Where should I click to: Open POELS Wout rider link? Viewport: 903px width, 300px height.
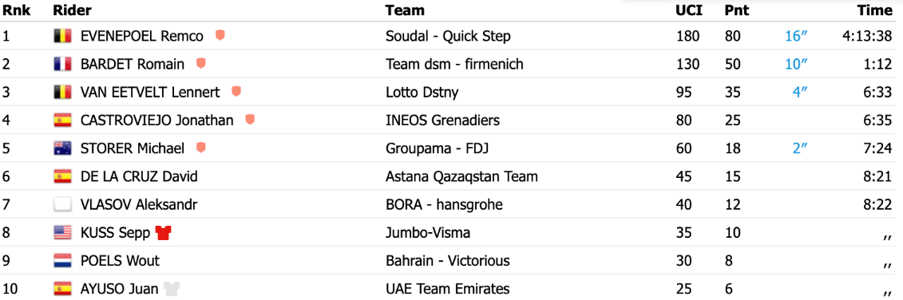pyautogui.click(x=120, y=261)
